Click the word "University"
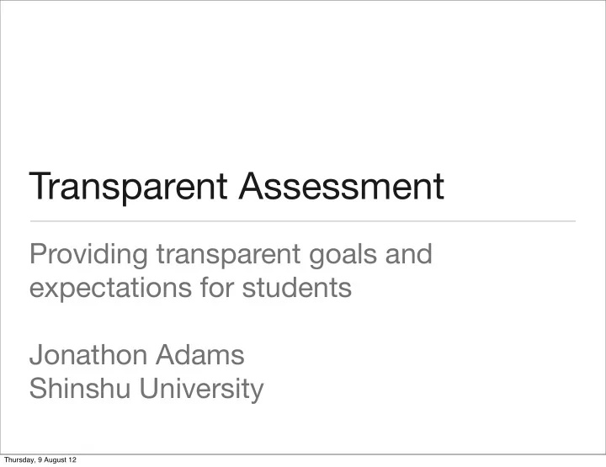Viewport: 606px width, 467px height. (201, 389)
